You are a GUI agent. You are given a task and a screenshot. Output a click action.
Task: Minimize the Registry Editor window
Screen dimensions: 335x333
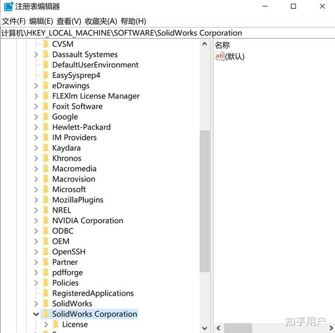[265, 7]
